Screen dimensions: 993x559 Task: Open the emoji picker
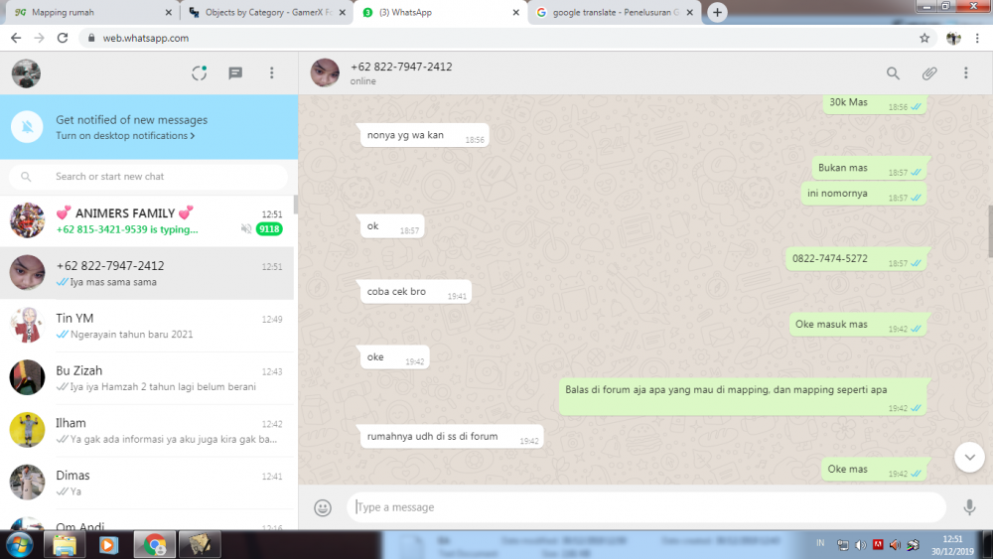323,507
